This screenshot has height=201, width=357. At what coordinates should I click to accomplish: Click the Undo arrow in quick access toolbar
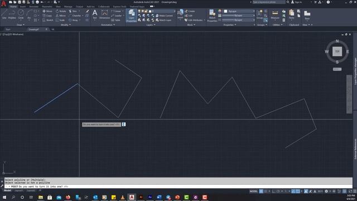click(42, 2)
